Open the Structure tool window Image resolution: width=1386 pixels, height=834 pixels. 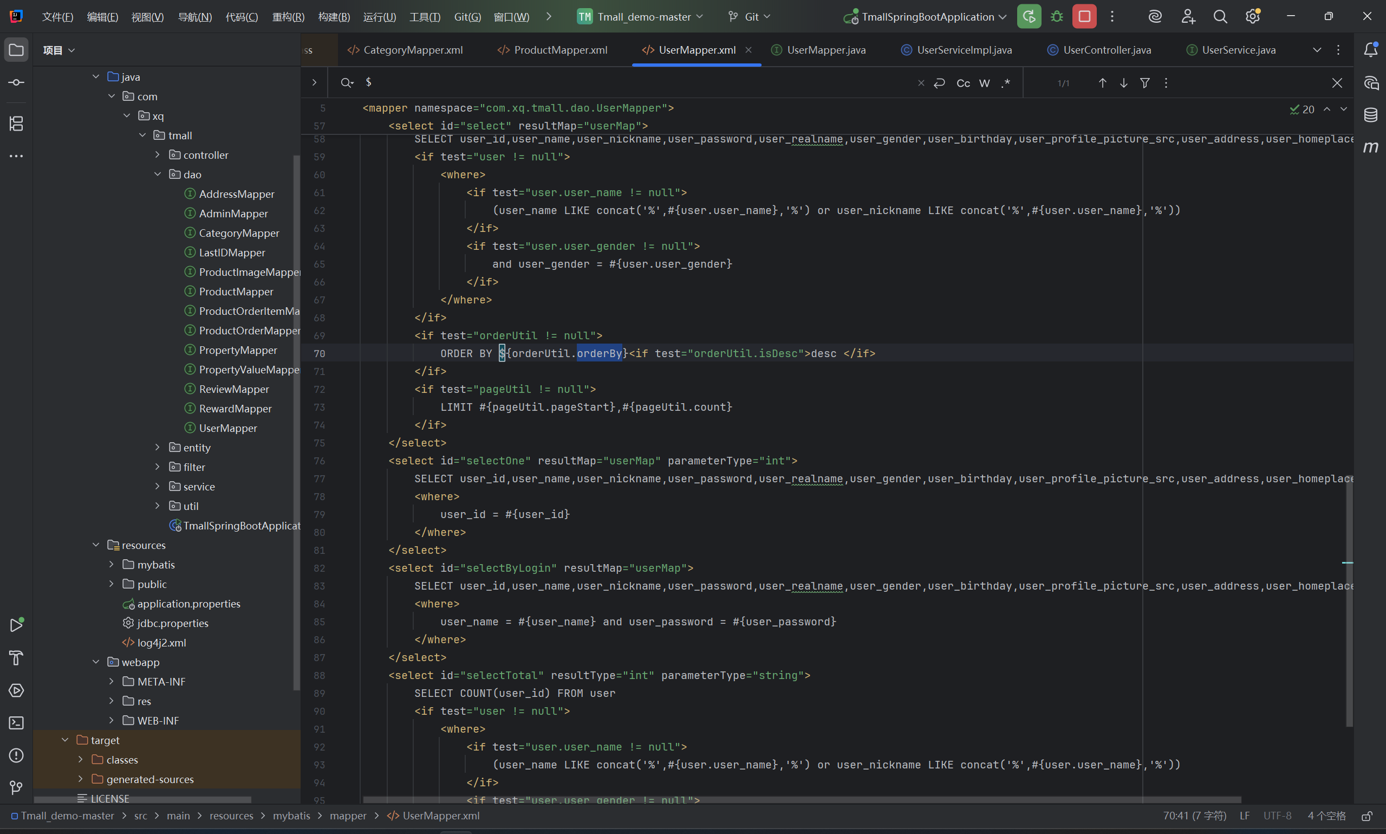click(x=16, y=124)
